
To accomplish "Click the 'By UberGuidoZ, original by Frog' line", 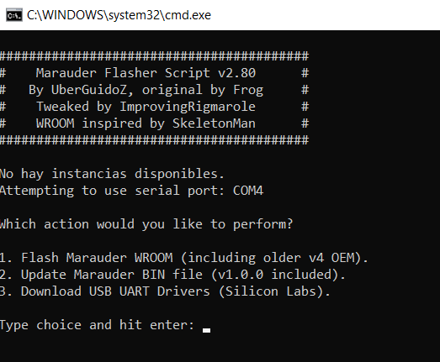I will pos(146,90).
